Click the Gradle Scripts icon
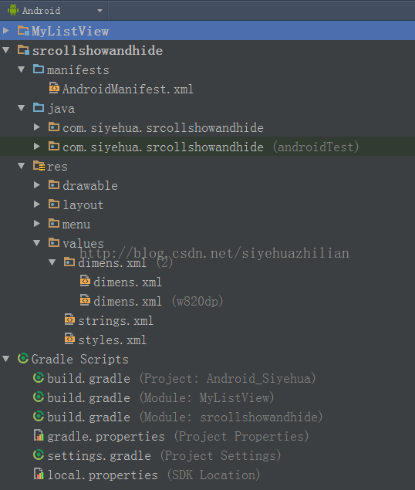 point(23,359)
